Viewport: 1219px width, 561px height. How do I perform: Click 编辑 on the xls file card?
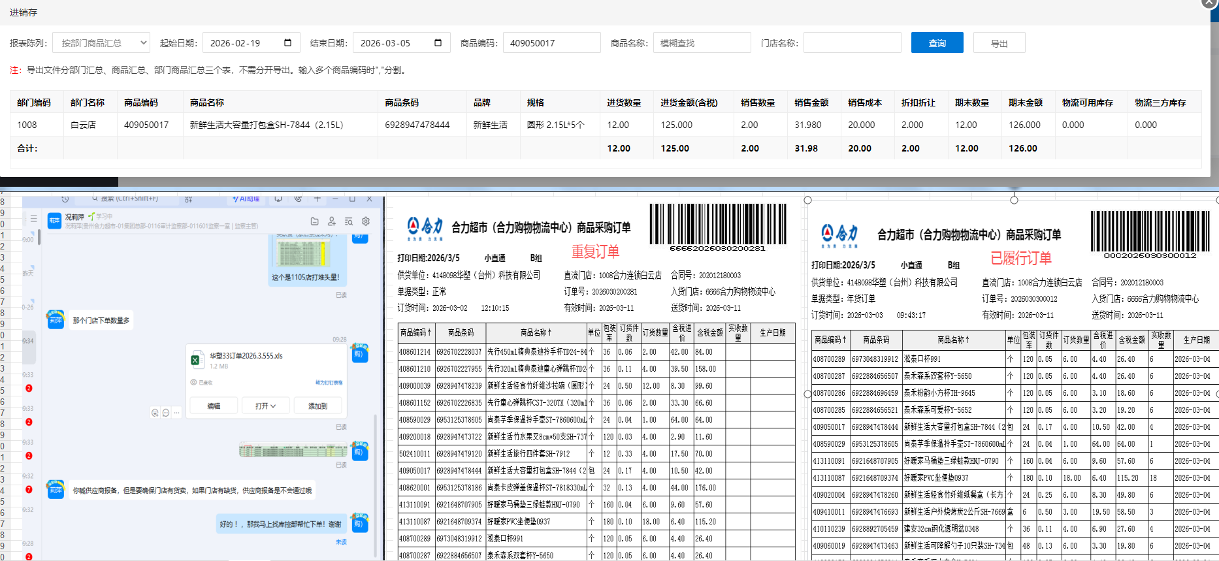(x=214, y=406)
